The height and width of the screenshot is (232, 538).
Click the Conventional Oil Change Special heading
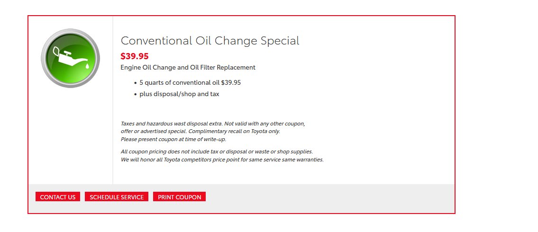(x=210, y=41)
